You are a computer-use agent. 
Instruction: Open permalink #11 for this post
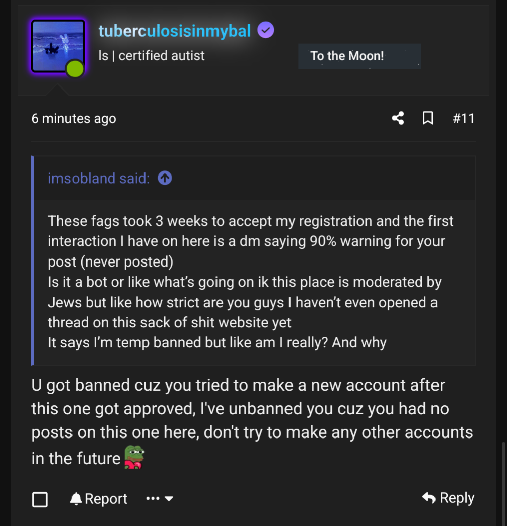[x=463, y=118]
